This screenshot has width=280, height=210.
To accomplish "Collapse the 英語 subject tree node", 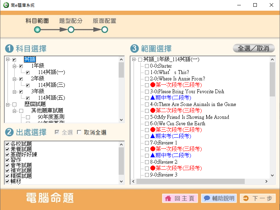I will click(7, 60).
